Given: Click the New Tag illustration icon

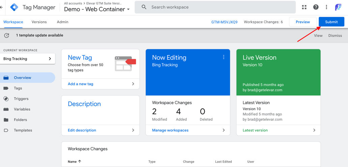Looking at the screenshot, I should (125, 64).
